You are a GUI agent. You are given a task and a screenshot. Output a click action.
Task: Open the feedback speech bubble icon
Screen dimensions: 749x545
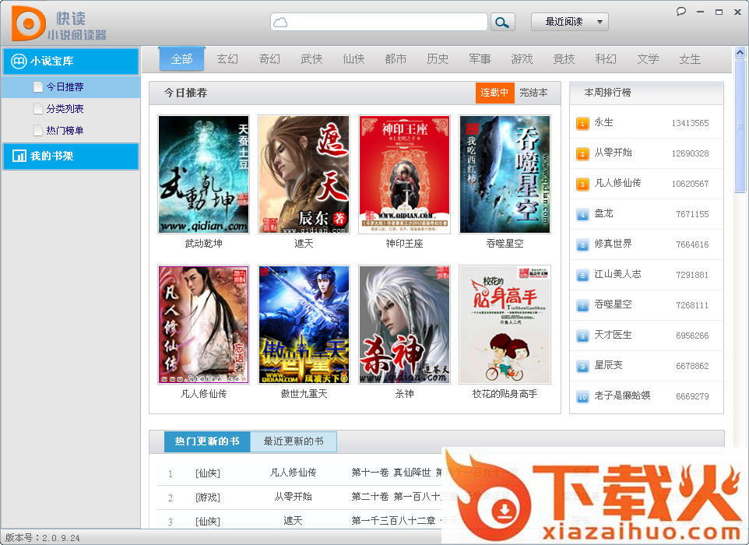point(681,12)
